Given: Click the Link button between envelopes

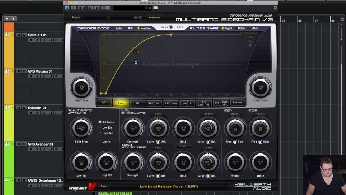Looking at the screenshot, I should [x=183, y=146].
